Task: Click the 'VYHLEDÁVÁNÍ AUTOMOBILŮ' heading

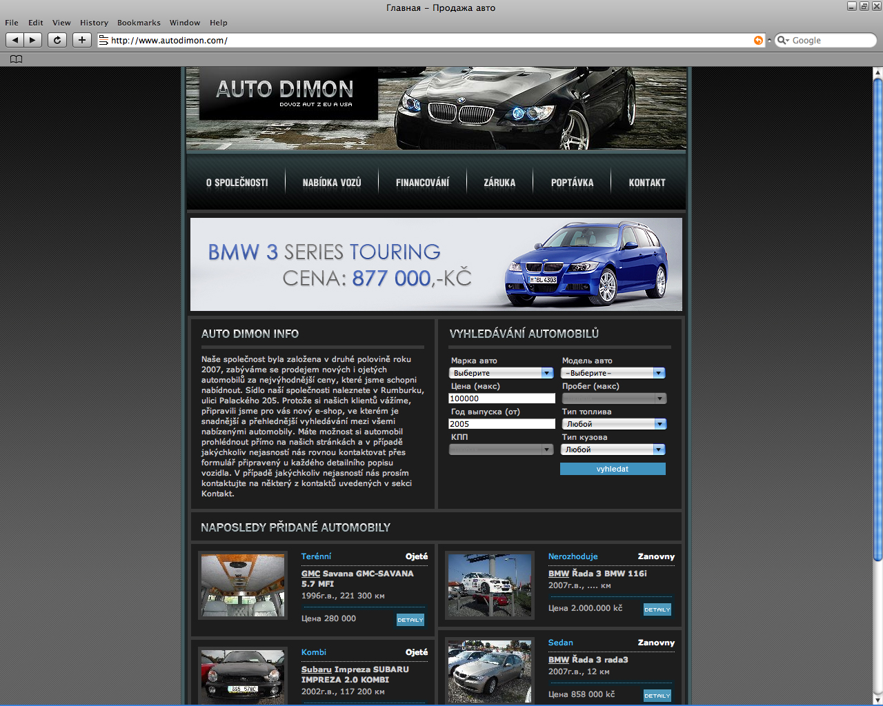Action: pos(524,334)
